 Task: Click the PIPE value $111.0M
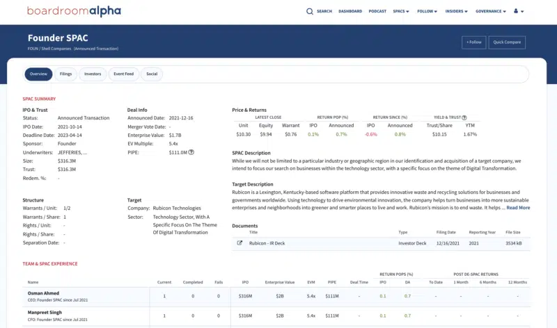click(178, 152)
